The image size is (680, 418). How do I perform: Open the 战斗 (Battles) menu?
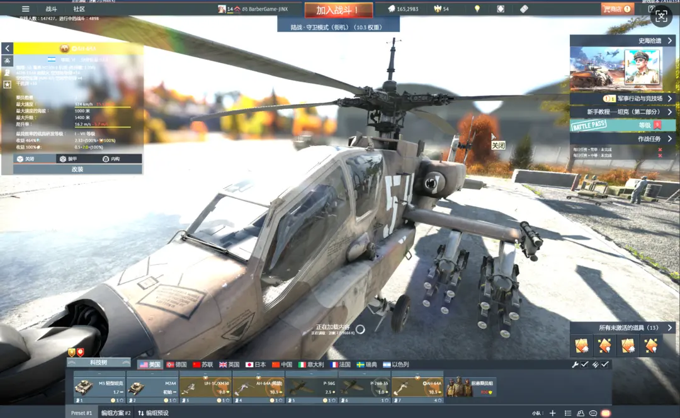click(x=51, y=9)
